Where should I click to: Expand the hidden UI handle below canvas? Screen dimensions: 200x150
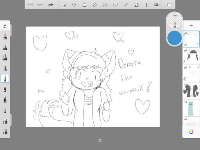pyautogui.click(x=100, y=140)
